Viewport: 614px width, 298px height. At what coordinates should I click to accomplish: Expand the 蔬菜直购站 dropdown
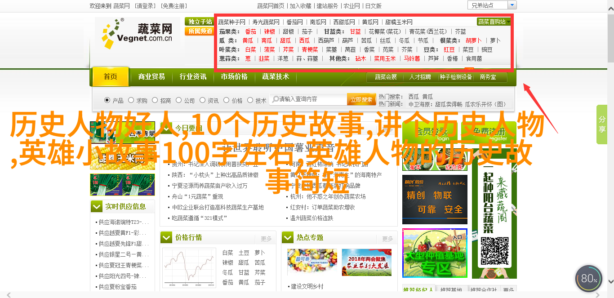(x=494, y=22)
